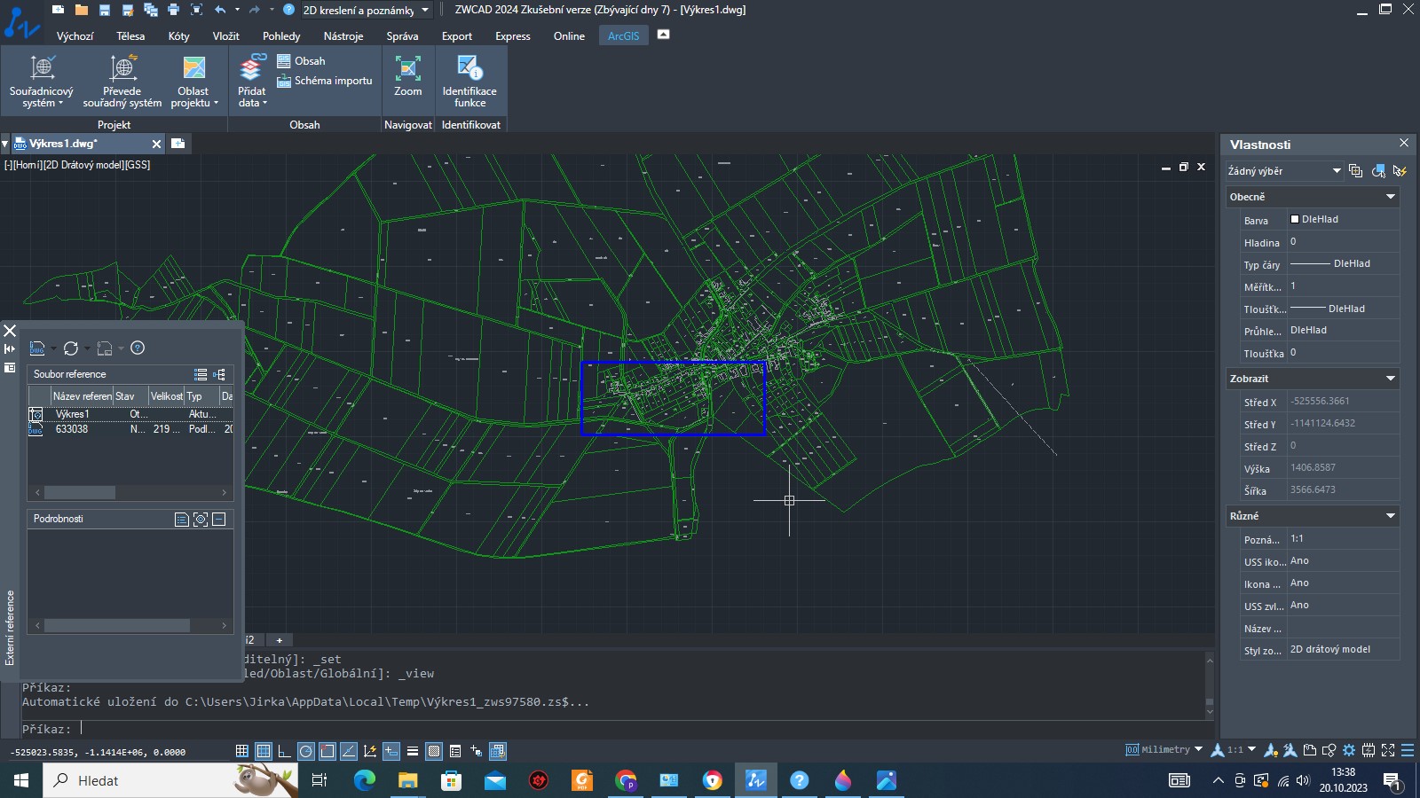1420x798 pixels.
Task: Click the Přidat data icon
Action: [x=251, y=67]
